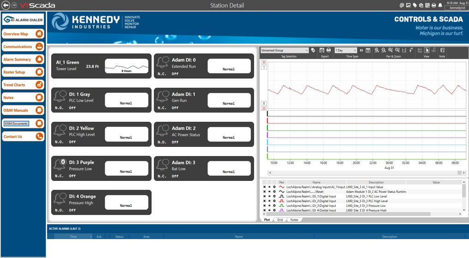Viewport: 469px width, 258px height.
Task: Add a note using the Note icon
Action: (442, 50)
